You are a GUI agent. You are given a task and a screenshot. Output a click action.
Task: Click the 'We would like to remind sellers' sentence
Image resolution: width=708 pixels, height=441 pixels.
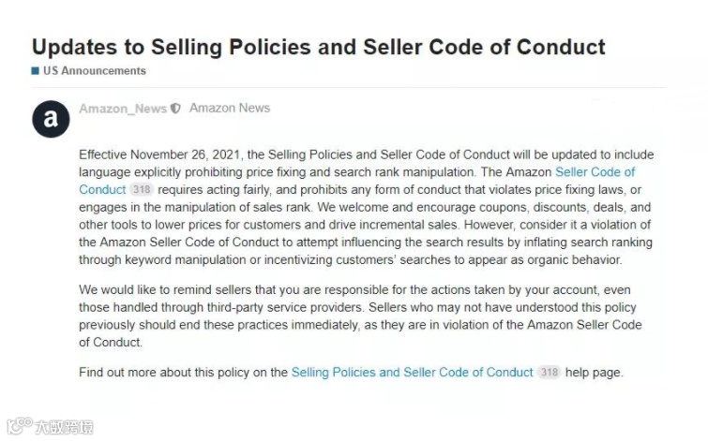tap(216, 289)
